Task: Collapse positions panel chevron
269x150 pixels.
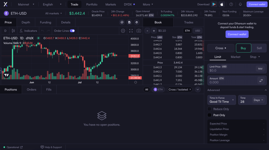Action: click(x=198, y=89)
